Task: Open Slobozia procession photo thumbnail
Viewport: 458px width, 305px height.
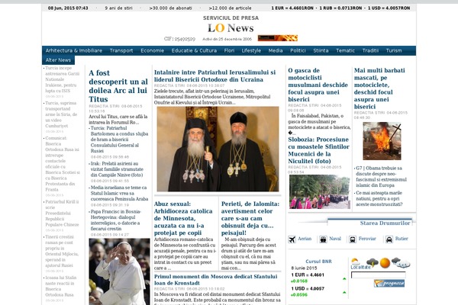Action: coord(320,191)
